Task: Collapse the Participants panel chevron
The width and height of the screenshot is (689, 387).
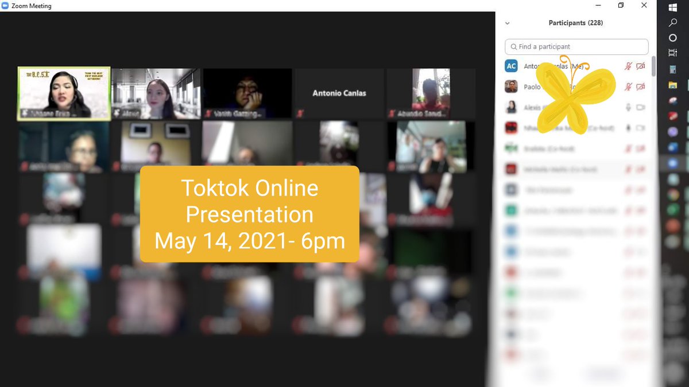Action: pyautogui.click(x=507, y=24)
